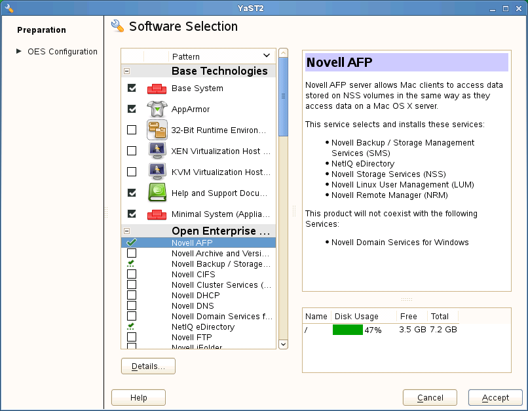This screenshot has width=528, height=411.
Task: Click the Help and Support Documentation book icon
Action: click(157, 193)
